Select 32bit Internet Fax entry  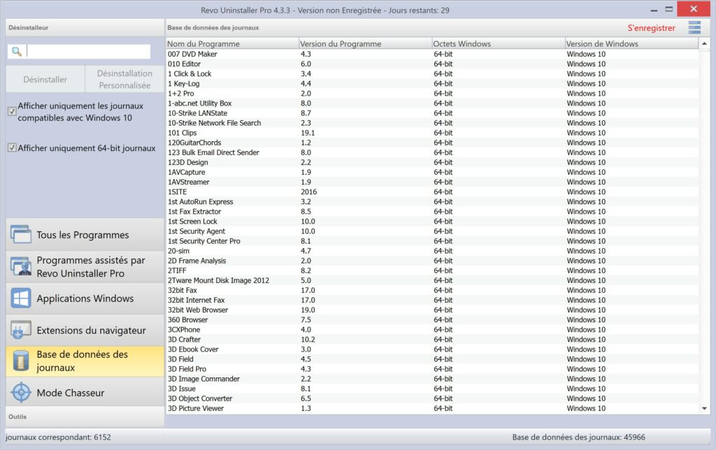tap(432, 300)
